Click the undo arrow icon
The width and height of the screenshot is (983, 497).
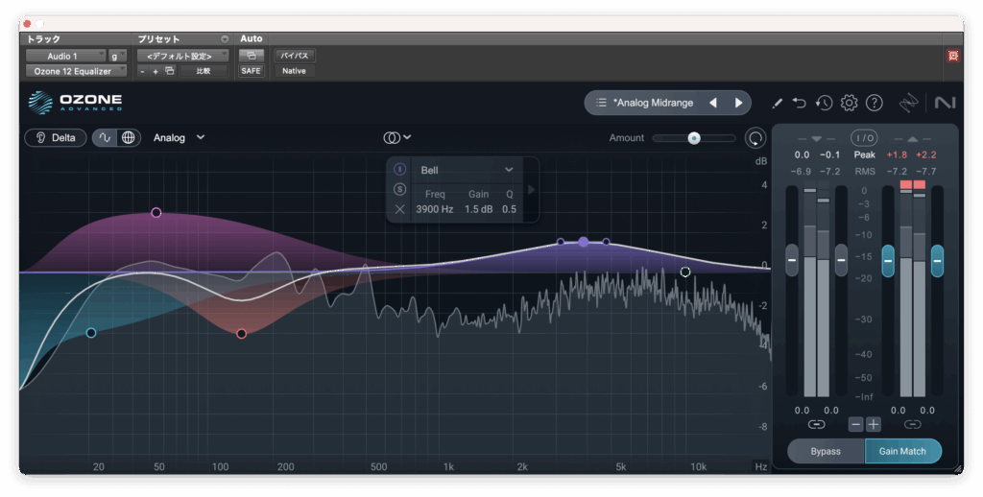click(800, 103)
